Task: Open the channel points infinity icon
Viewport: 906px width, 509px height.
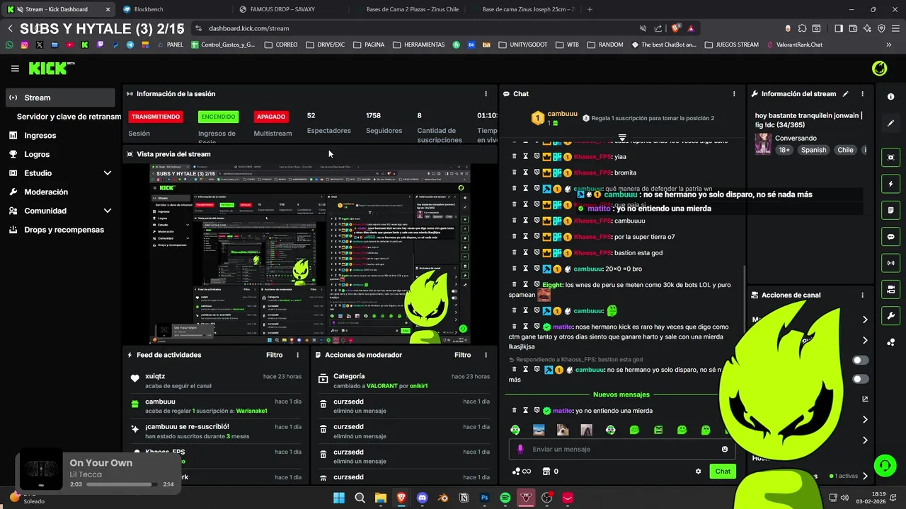Action: 522,472
